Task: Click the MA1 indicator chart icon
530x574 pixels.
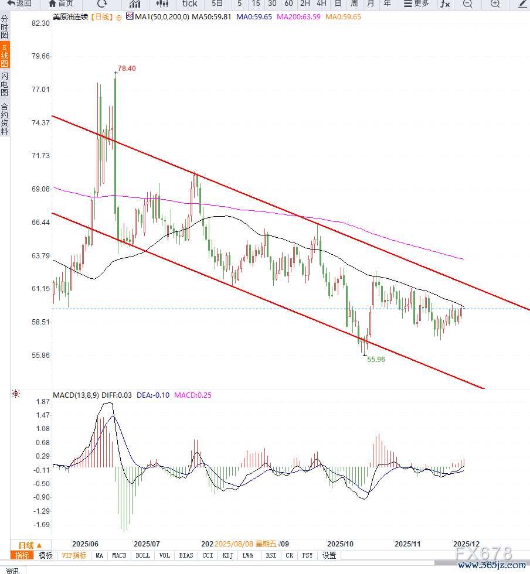Action: click(x=130, y=17)
